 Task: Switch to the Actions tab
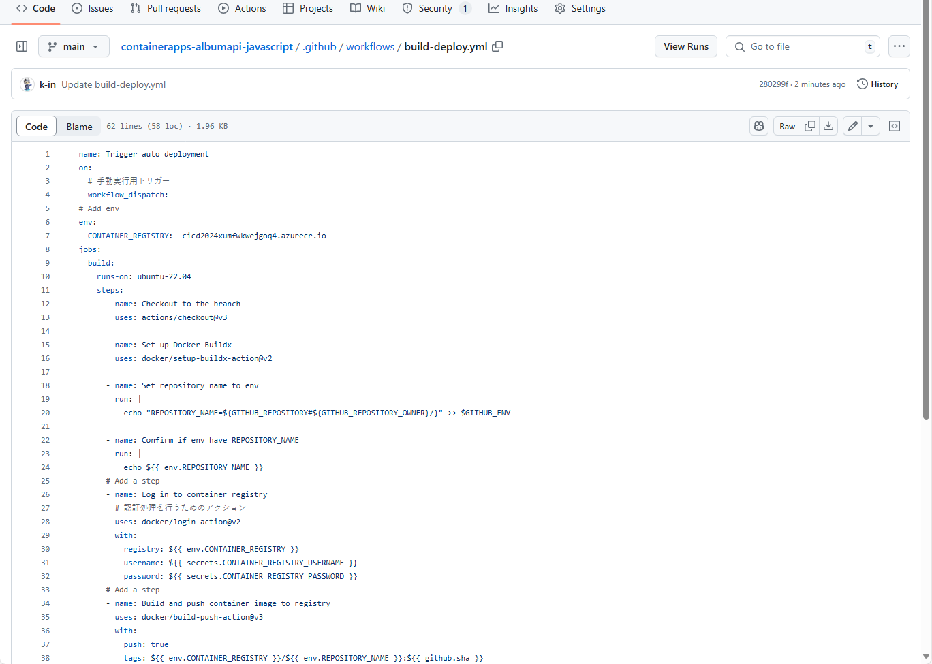[x=242, y=9]
